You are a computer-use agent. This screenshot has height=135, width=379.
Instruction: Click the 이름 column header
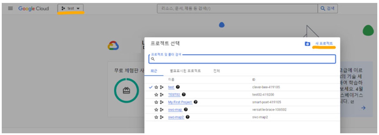(171, 80)
